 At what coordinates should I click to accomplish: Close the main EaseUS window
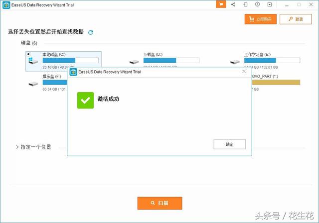pyautogui.click(x=311, y=4)
